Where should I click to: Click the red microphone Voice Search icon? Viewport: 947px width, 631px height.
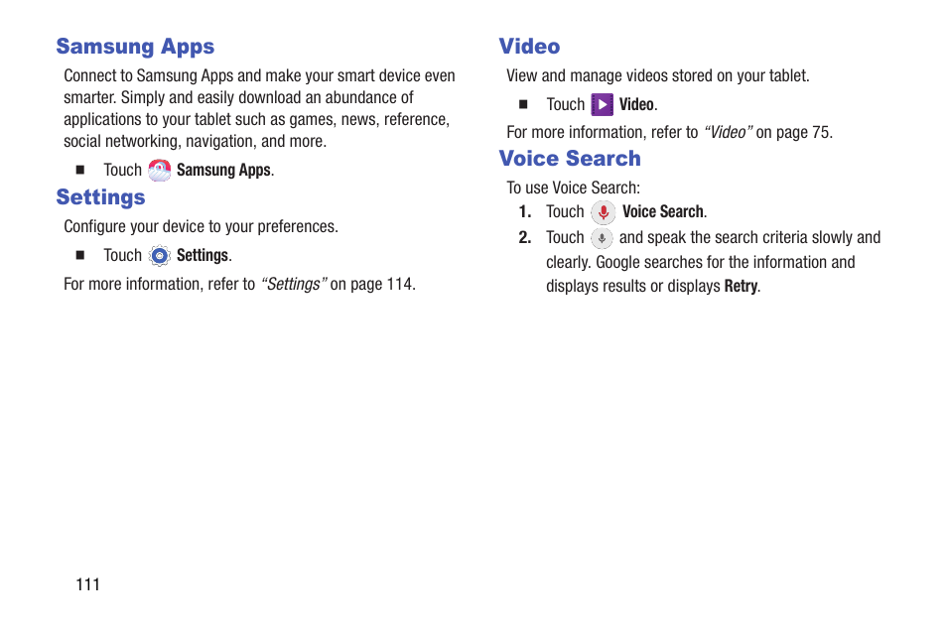click(603, 212)
